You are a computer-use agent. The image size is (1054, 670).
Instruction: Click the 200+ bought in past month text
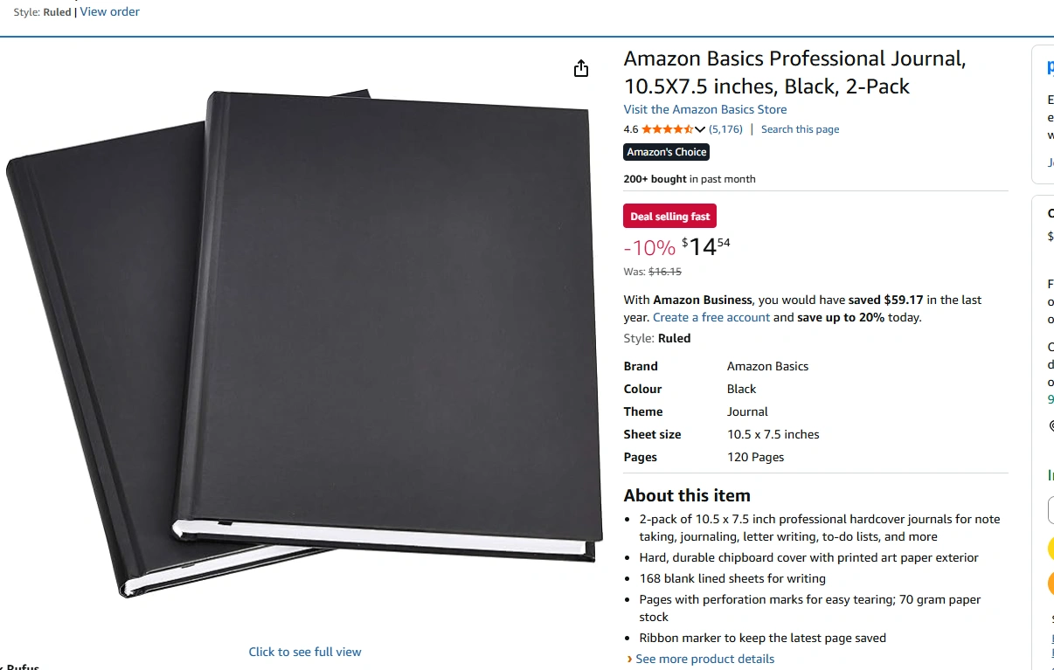[x=690, y=179]
